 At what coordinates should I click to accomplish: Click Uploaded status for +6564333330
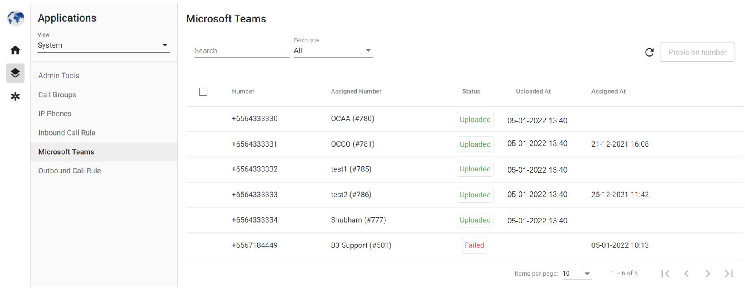click(x=475, y=120)
